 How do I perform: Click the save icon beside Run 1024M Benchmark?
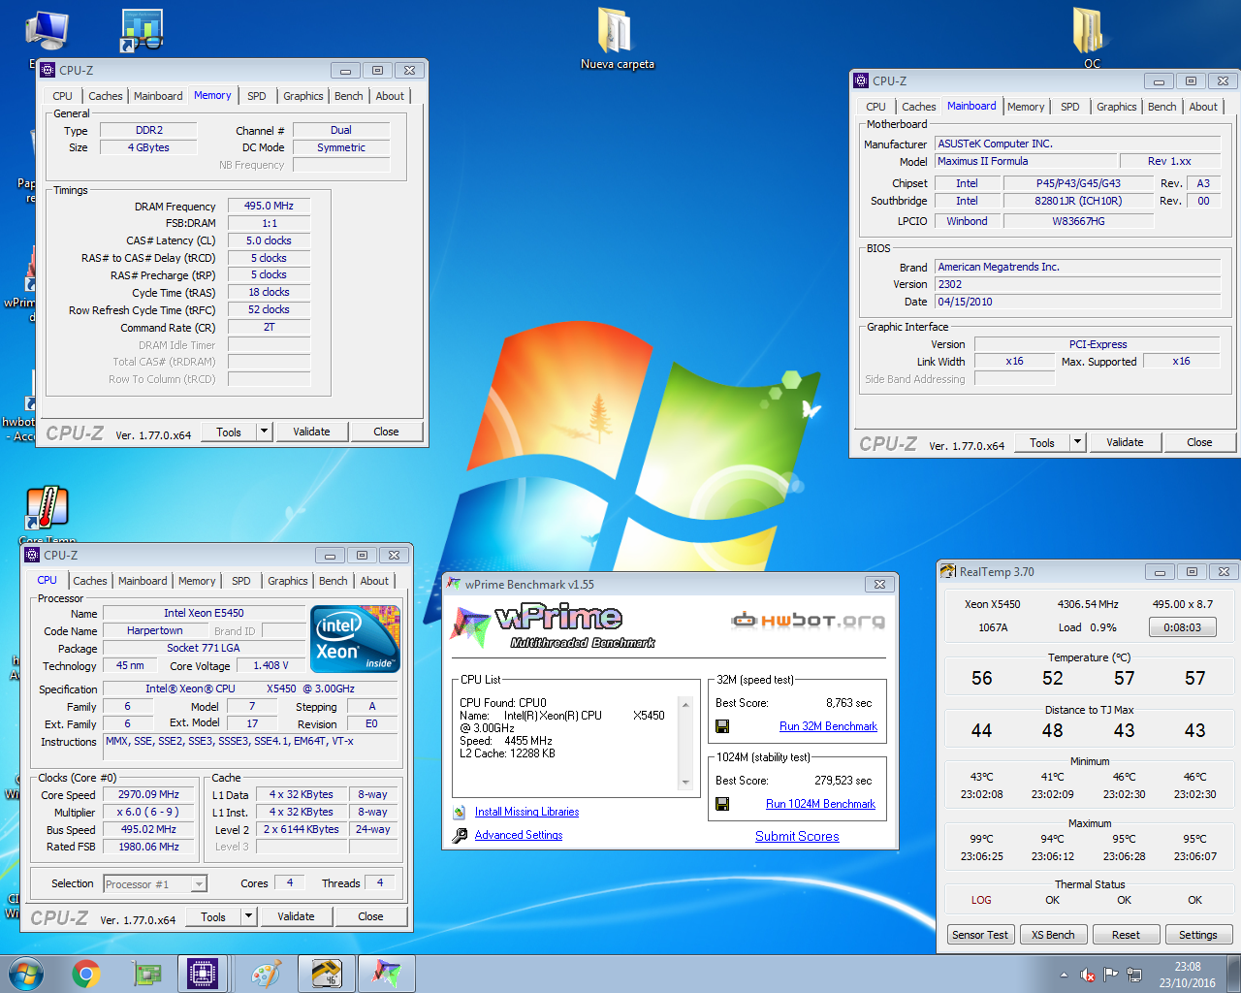(722, 804)
